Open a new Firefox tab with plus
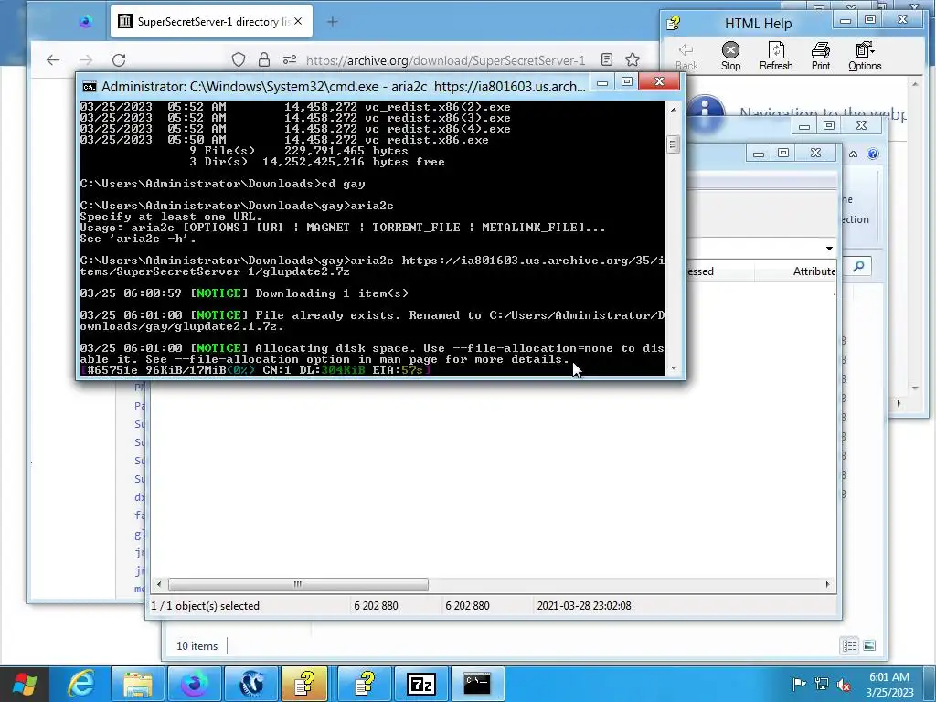936x702 pixels. [333, 22]
